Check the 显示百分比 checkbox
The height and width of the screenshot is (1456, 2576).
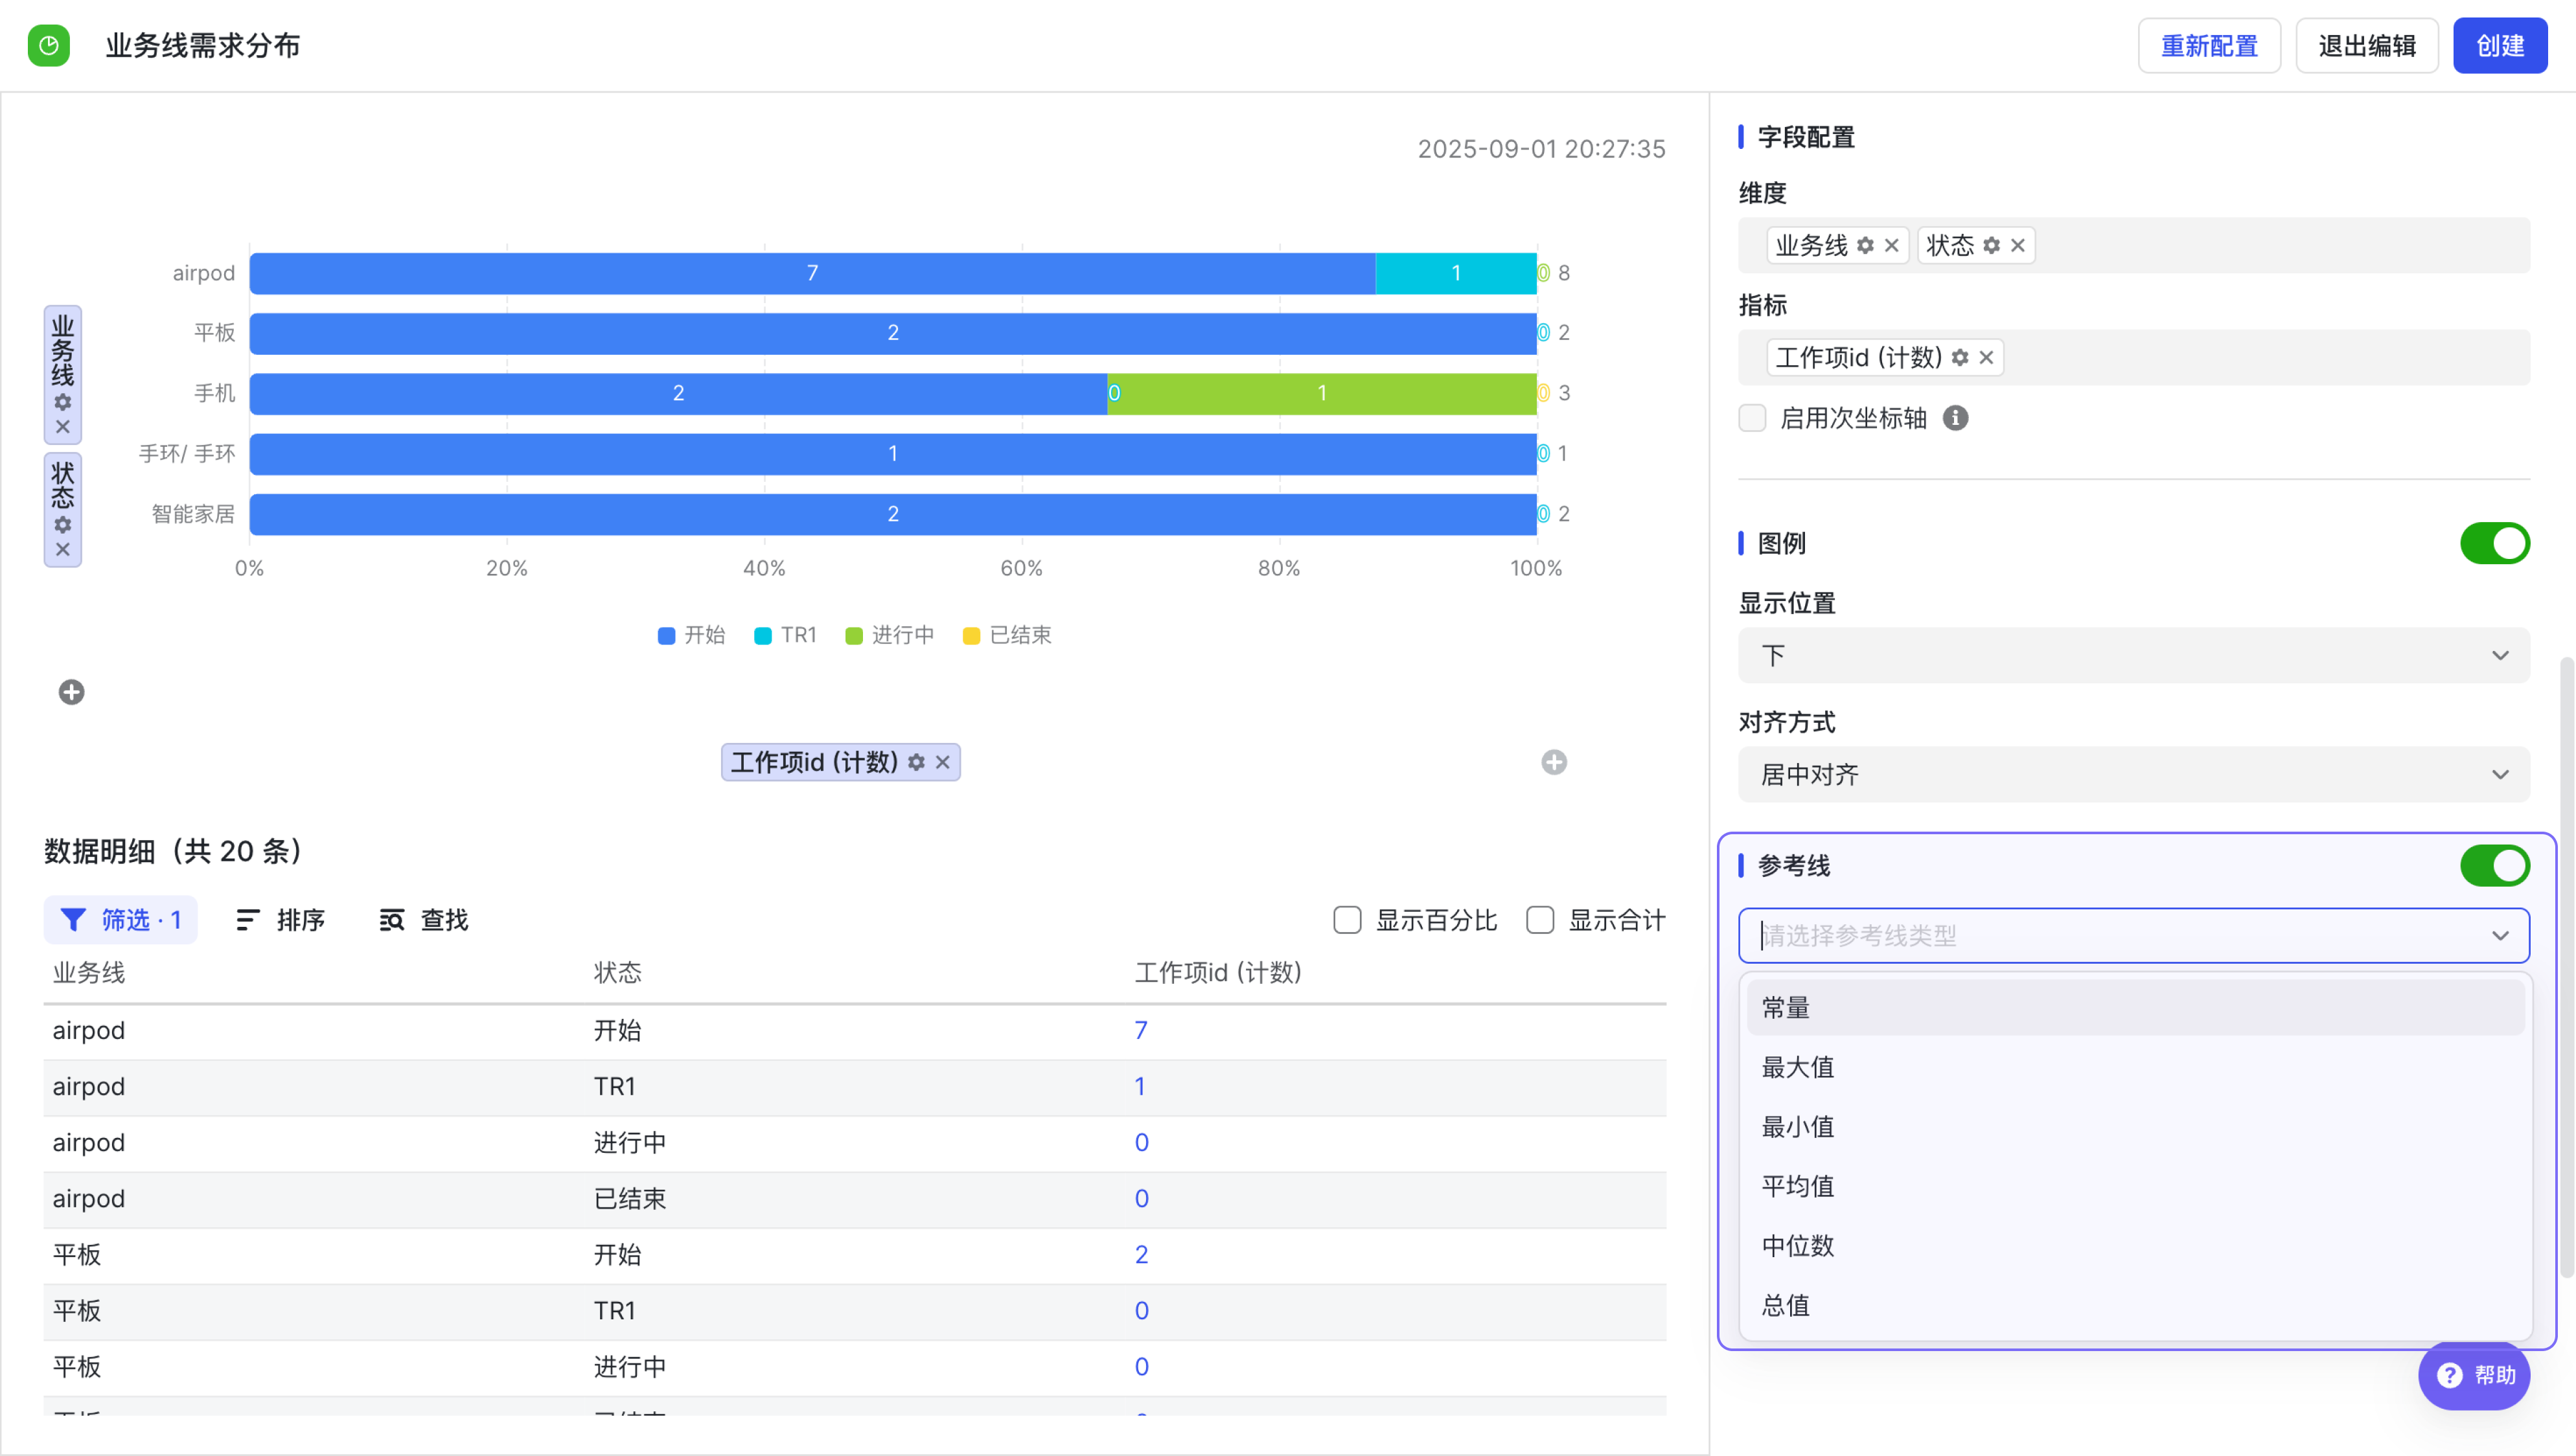point(1347,920)
